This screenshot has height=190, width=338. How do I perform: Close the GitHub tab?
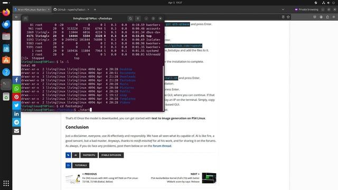point(88,9)
